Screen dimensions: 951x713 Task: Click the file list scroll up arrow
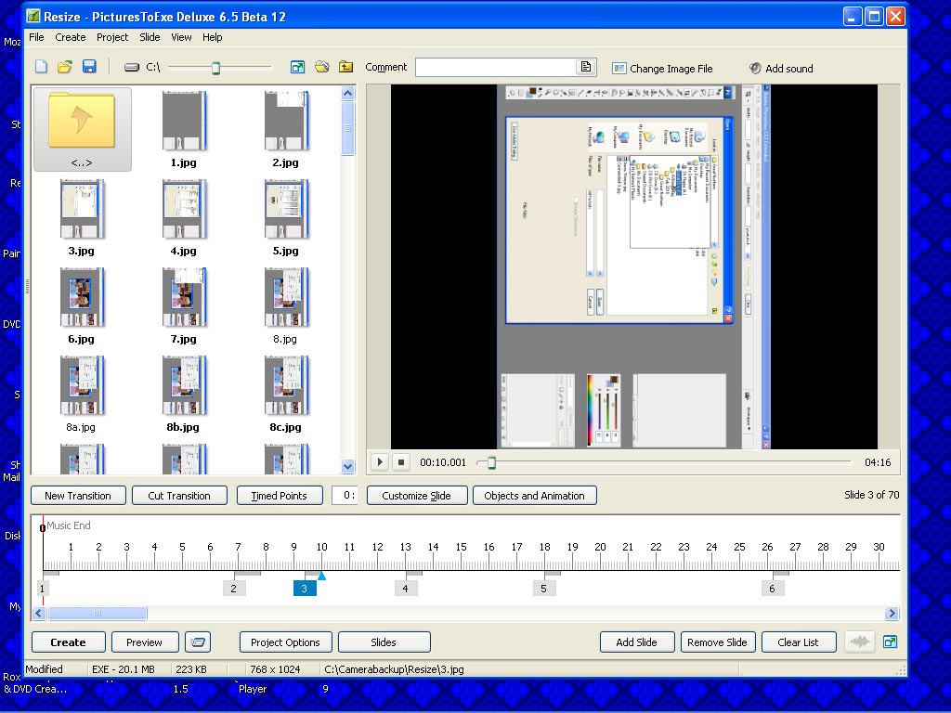(x=347, y=93)
